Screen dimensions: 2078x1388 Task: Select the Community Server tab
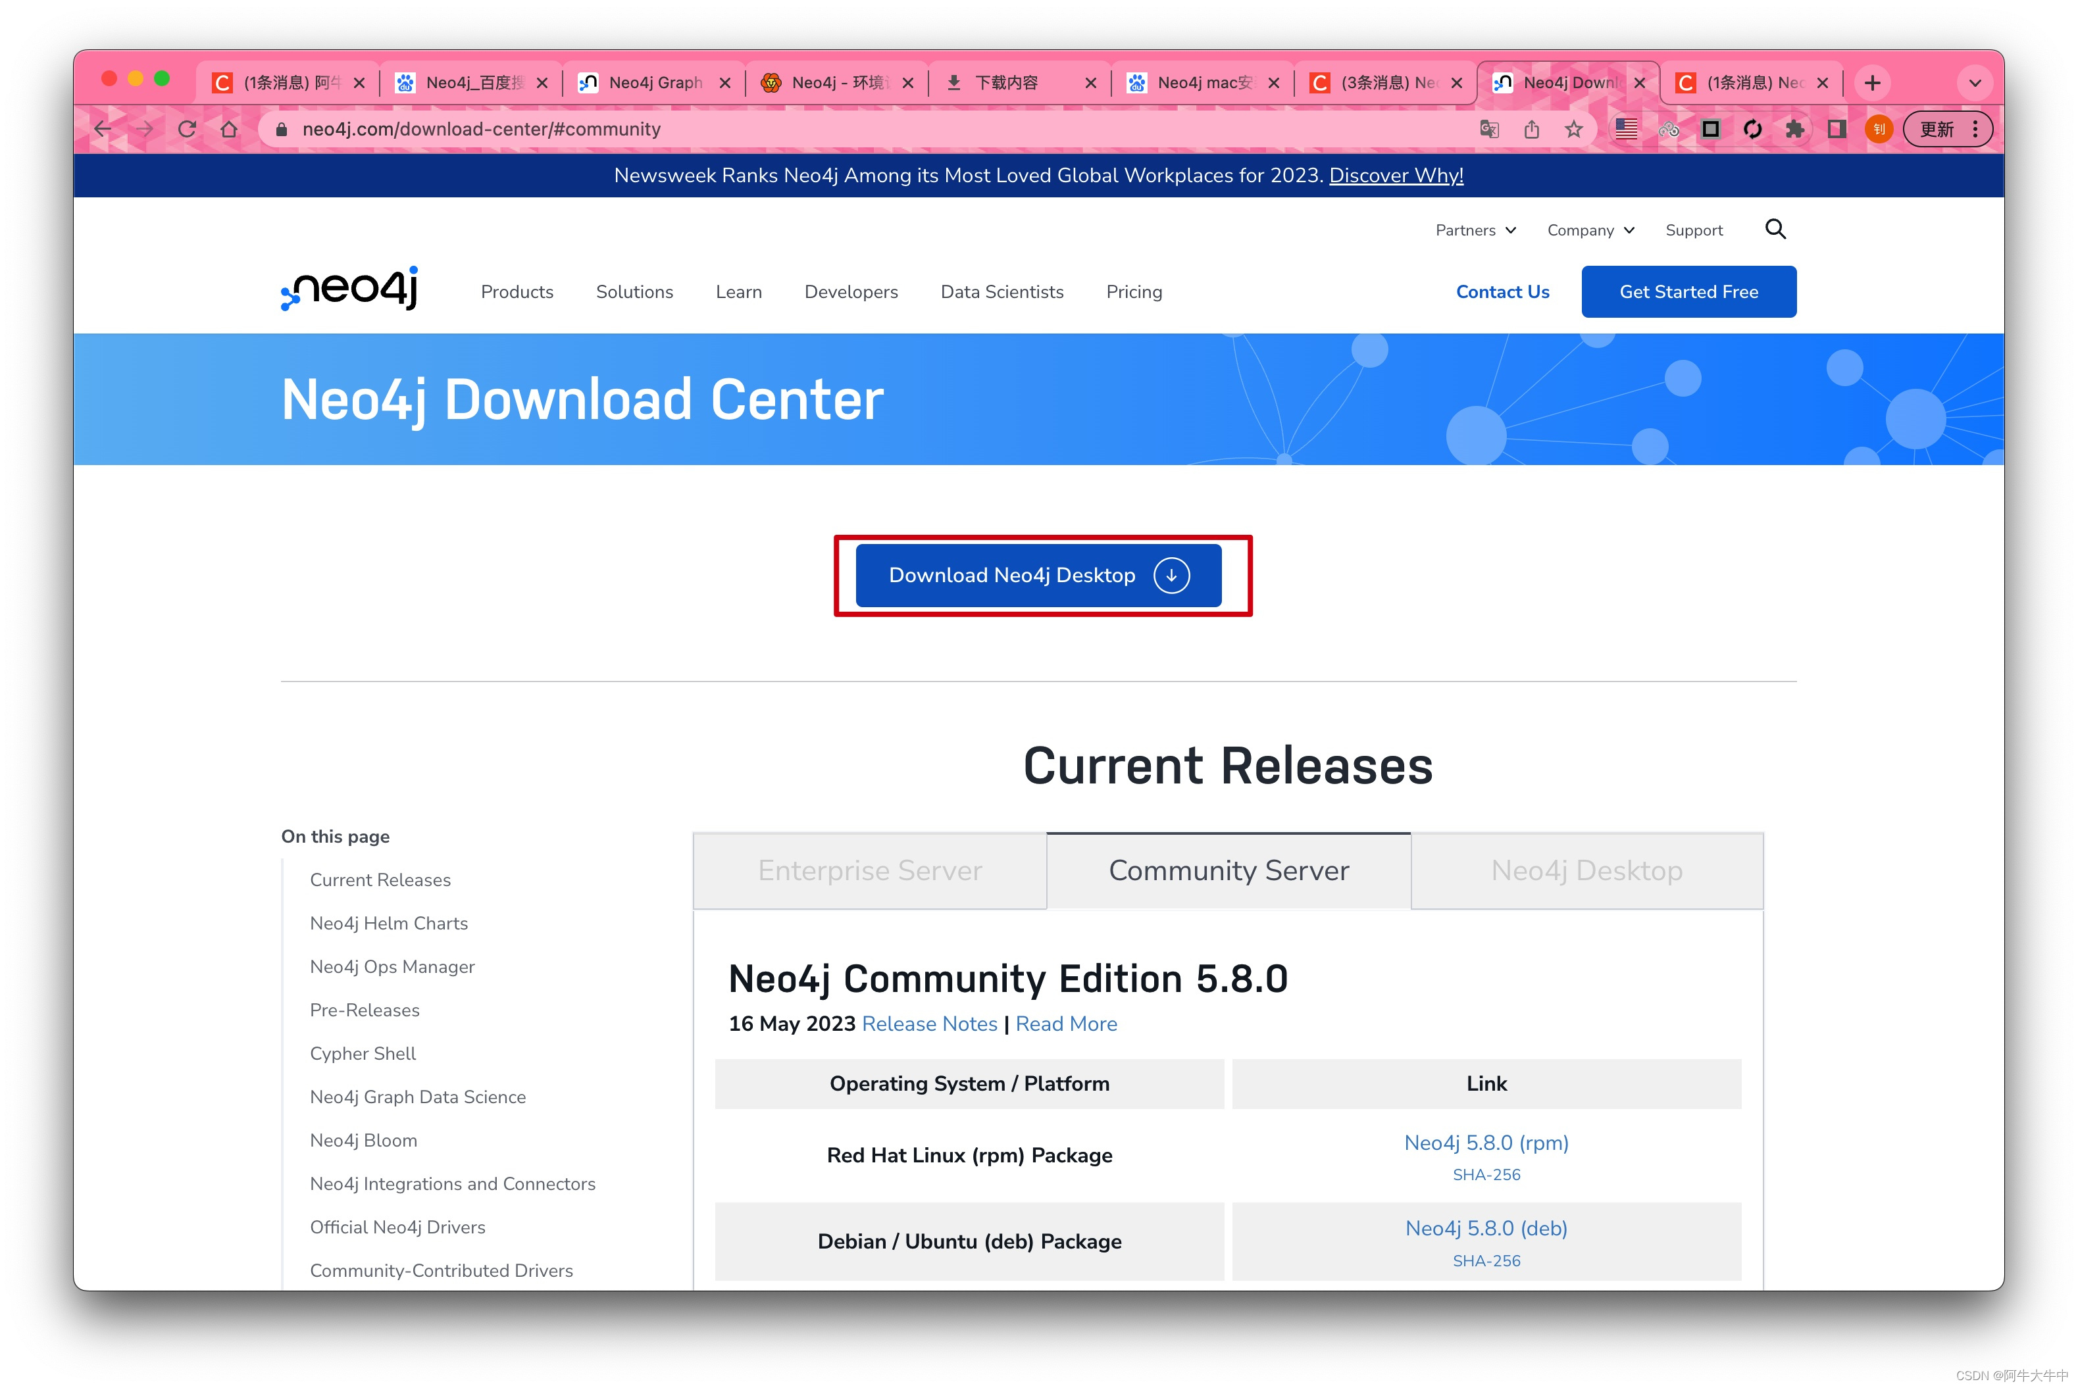[1228, 870]
